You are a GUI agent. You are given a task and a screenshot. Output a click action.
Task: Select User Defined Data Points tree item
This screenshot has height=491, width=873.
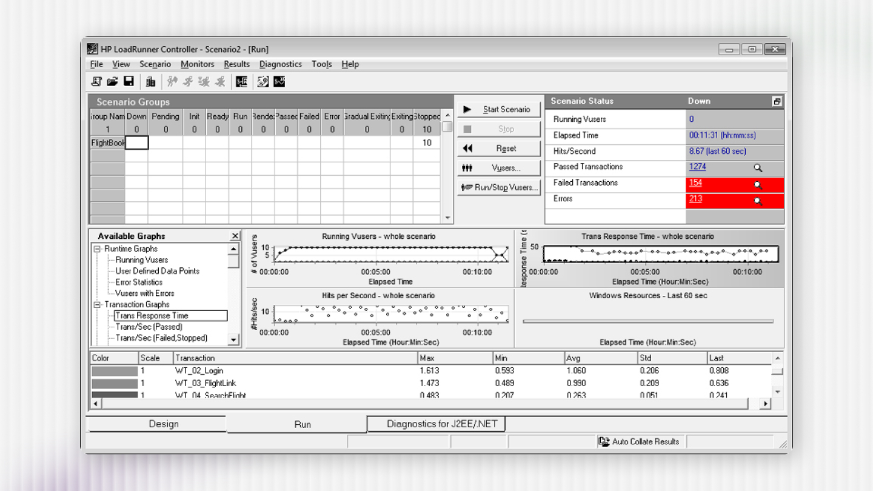tap(157, 271)
